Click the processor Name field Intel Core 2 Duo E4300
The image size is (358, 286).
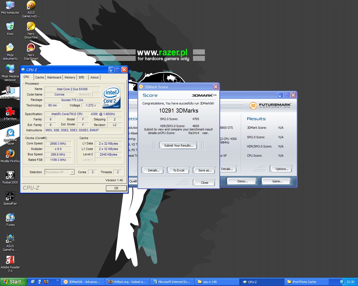(72, 89)
